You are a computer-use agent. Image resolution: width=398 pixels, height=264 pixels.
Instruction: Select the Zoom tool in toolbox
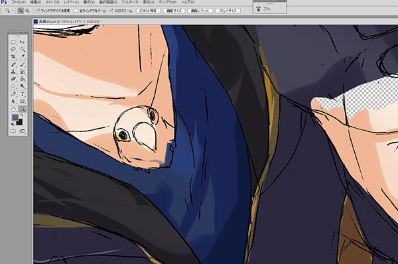(x=23, y=109)
